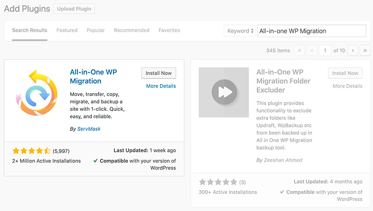Click the Folder Excluder plugin fast-forward icon
Image resolution: width=373 pixels, height=211 pixels.
point(224,92)
